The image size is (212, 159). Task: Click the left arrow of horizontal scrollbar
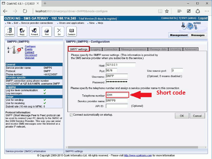tap(66, 147)
